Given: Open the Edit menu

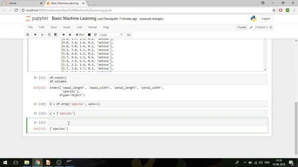Looking at the screenshot, I should tap(41, 27).
